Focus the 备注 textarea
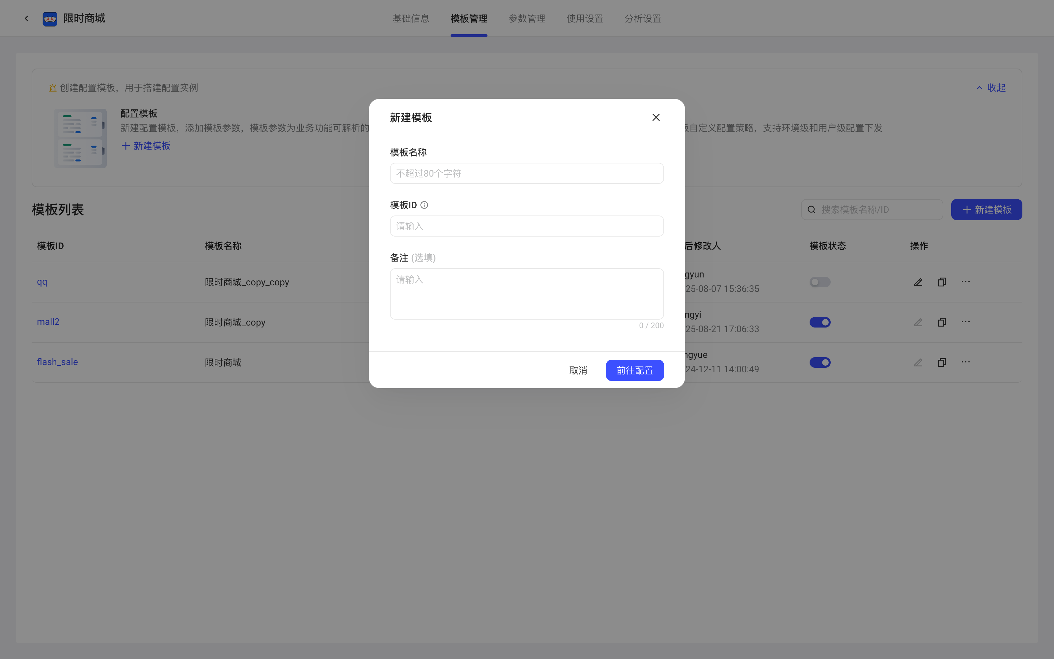The image size is (1054, 659). pyautogui.click(x=527, y=294)
